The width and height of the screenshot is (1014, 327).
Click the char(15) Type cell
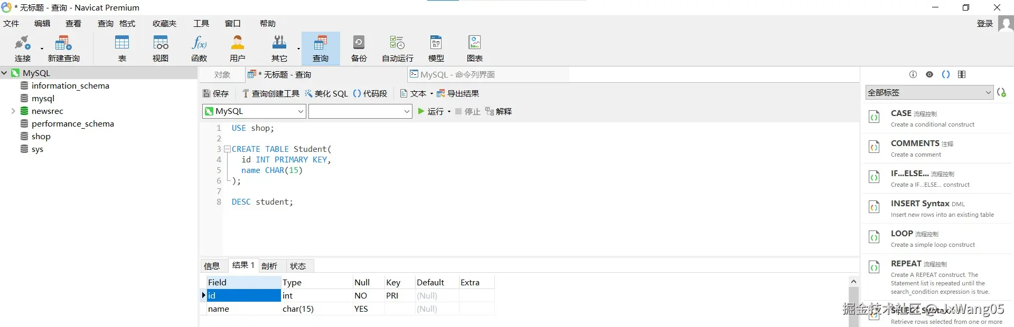(316, 309)
